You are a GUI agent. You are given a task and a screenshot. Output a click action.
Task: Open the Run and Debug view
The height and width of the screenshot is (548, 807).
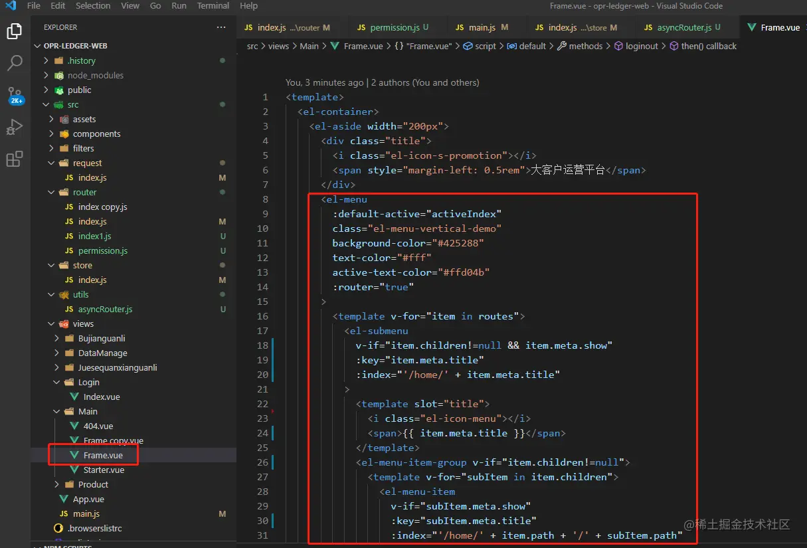15,127
